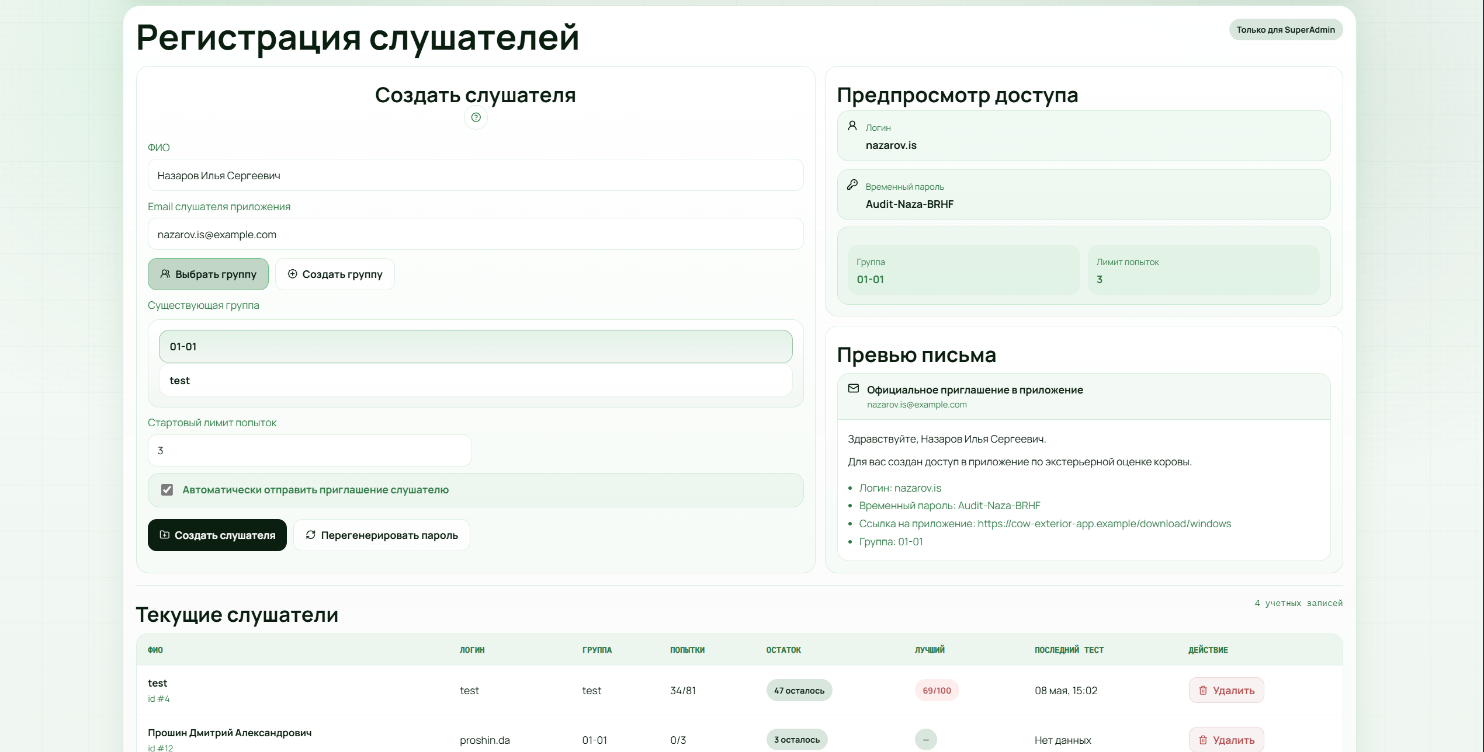
Task: Click the 69/100 best score badge
Action: 937,690
